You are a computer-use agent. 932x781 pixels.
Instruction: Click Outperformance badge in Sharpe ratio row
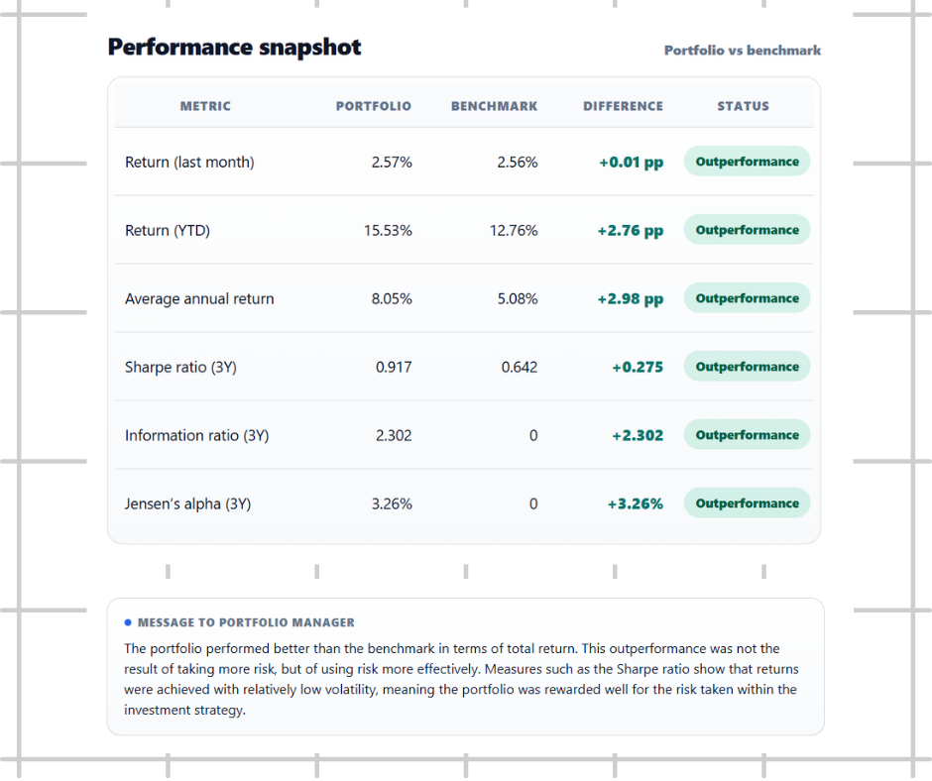point(747,367)
